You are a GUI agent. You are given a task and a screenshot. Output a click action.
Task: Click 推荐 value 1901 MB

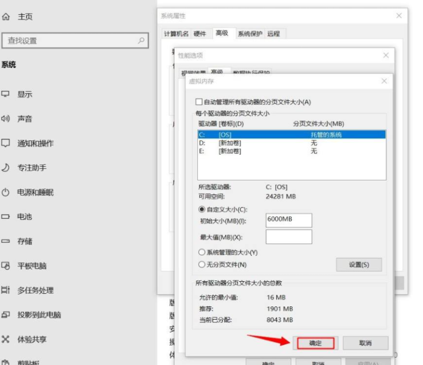(x=280, y=309)
